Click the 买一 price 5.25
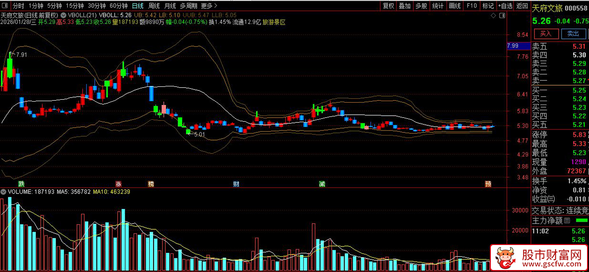The width and height of the screenshot is (589, 272). (579, 90)
